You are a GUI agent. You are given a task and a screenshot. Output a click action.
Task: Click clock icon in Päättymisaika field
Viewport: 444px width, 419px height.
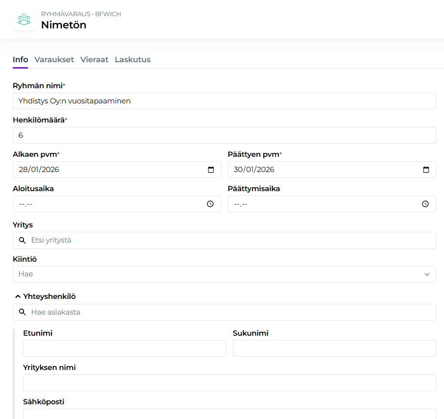click(x=425, y=204)
